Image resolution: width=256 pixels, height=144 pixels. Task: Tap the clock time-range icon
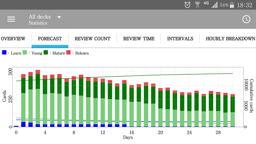pos(246,19)
